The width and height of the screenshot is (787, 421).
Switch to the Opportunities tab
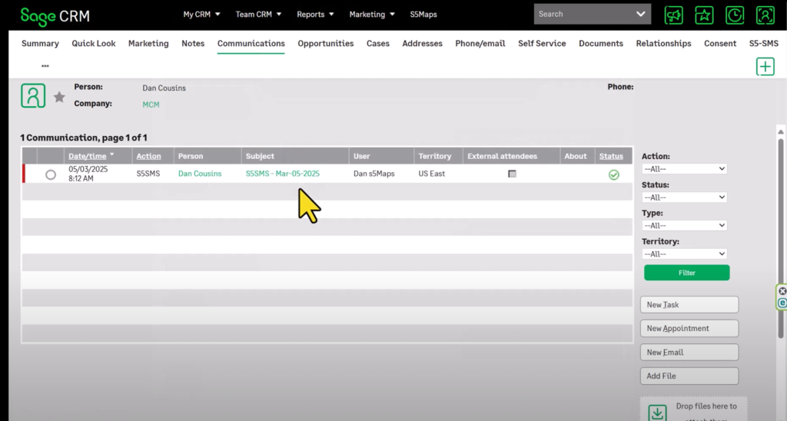coord(326,44)
